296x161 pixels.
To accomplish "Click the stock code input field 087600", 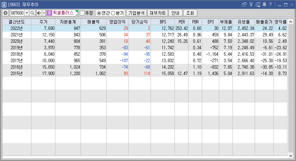I will tap(17, 13).
